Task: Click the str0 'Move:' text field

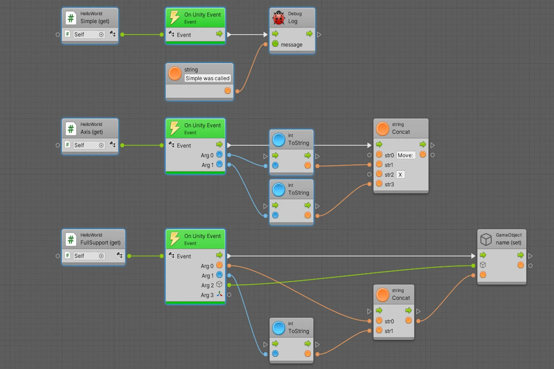Action: (405, 155)
